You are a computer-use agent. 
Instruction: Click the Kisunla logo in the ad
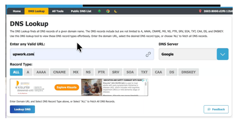coord(24,87)
